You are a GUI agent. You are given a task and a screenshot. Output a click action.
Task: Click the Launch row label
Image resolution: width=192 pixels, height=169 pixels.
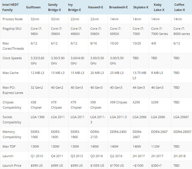click(x=8, y=156)
